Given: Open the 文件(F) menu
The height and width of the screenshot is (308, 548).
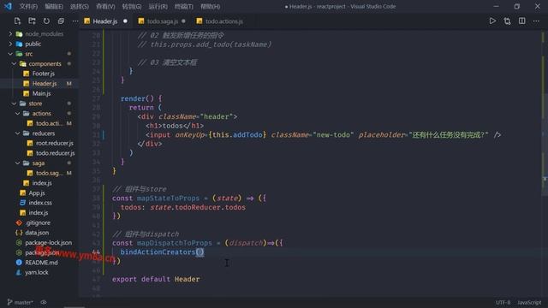Looking at the screenshot, I should (28, 6).
